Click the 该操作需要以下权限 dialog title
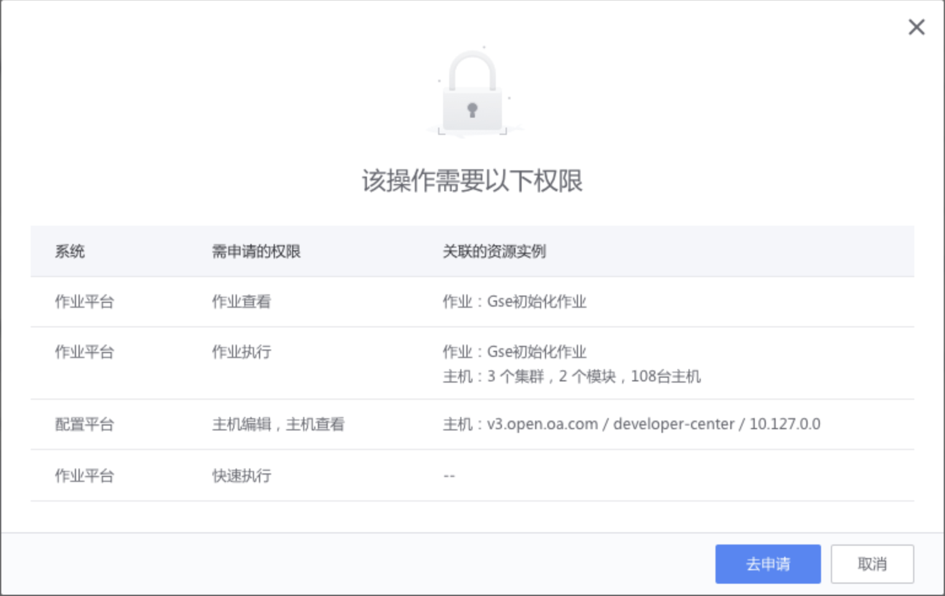The height and width of the screenshot is (596, 945). pyautogui.click(x=472, y=181)
